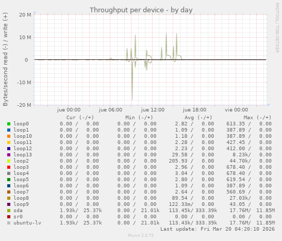Image resolution: width=282 pixels, height=241 pixels.
Task: Select the loop0 legend label
Action: [x=21, y=124]
